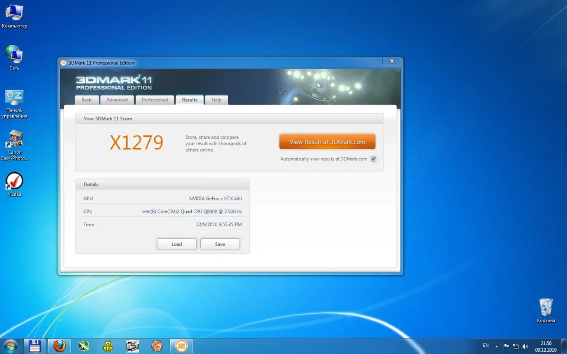Select the Vizitka desktop shortcut

15,185
